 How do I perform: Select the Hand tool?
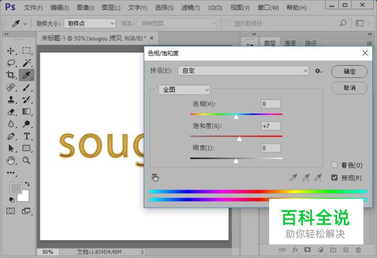[10, 160]
